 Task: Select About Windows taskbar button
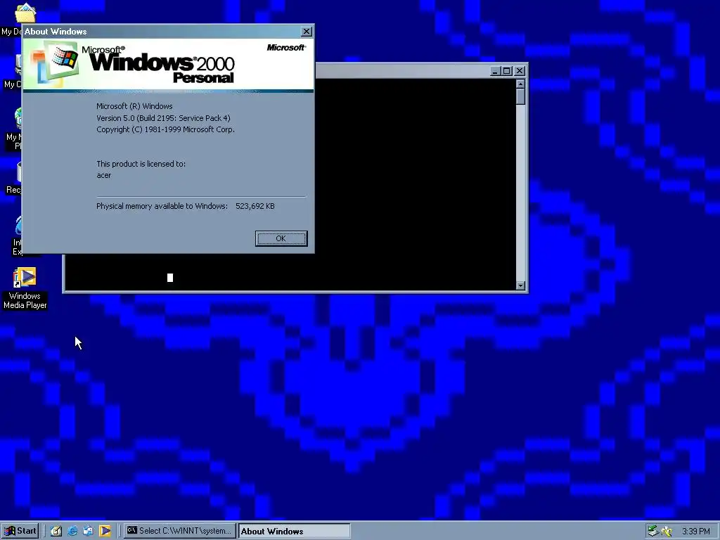[294, 531]
